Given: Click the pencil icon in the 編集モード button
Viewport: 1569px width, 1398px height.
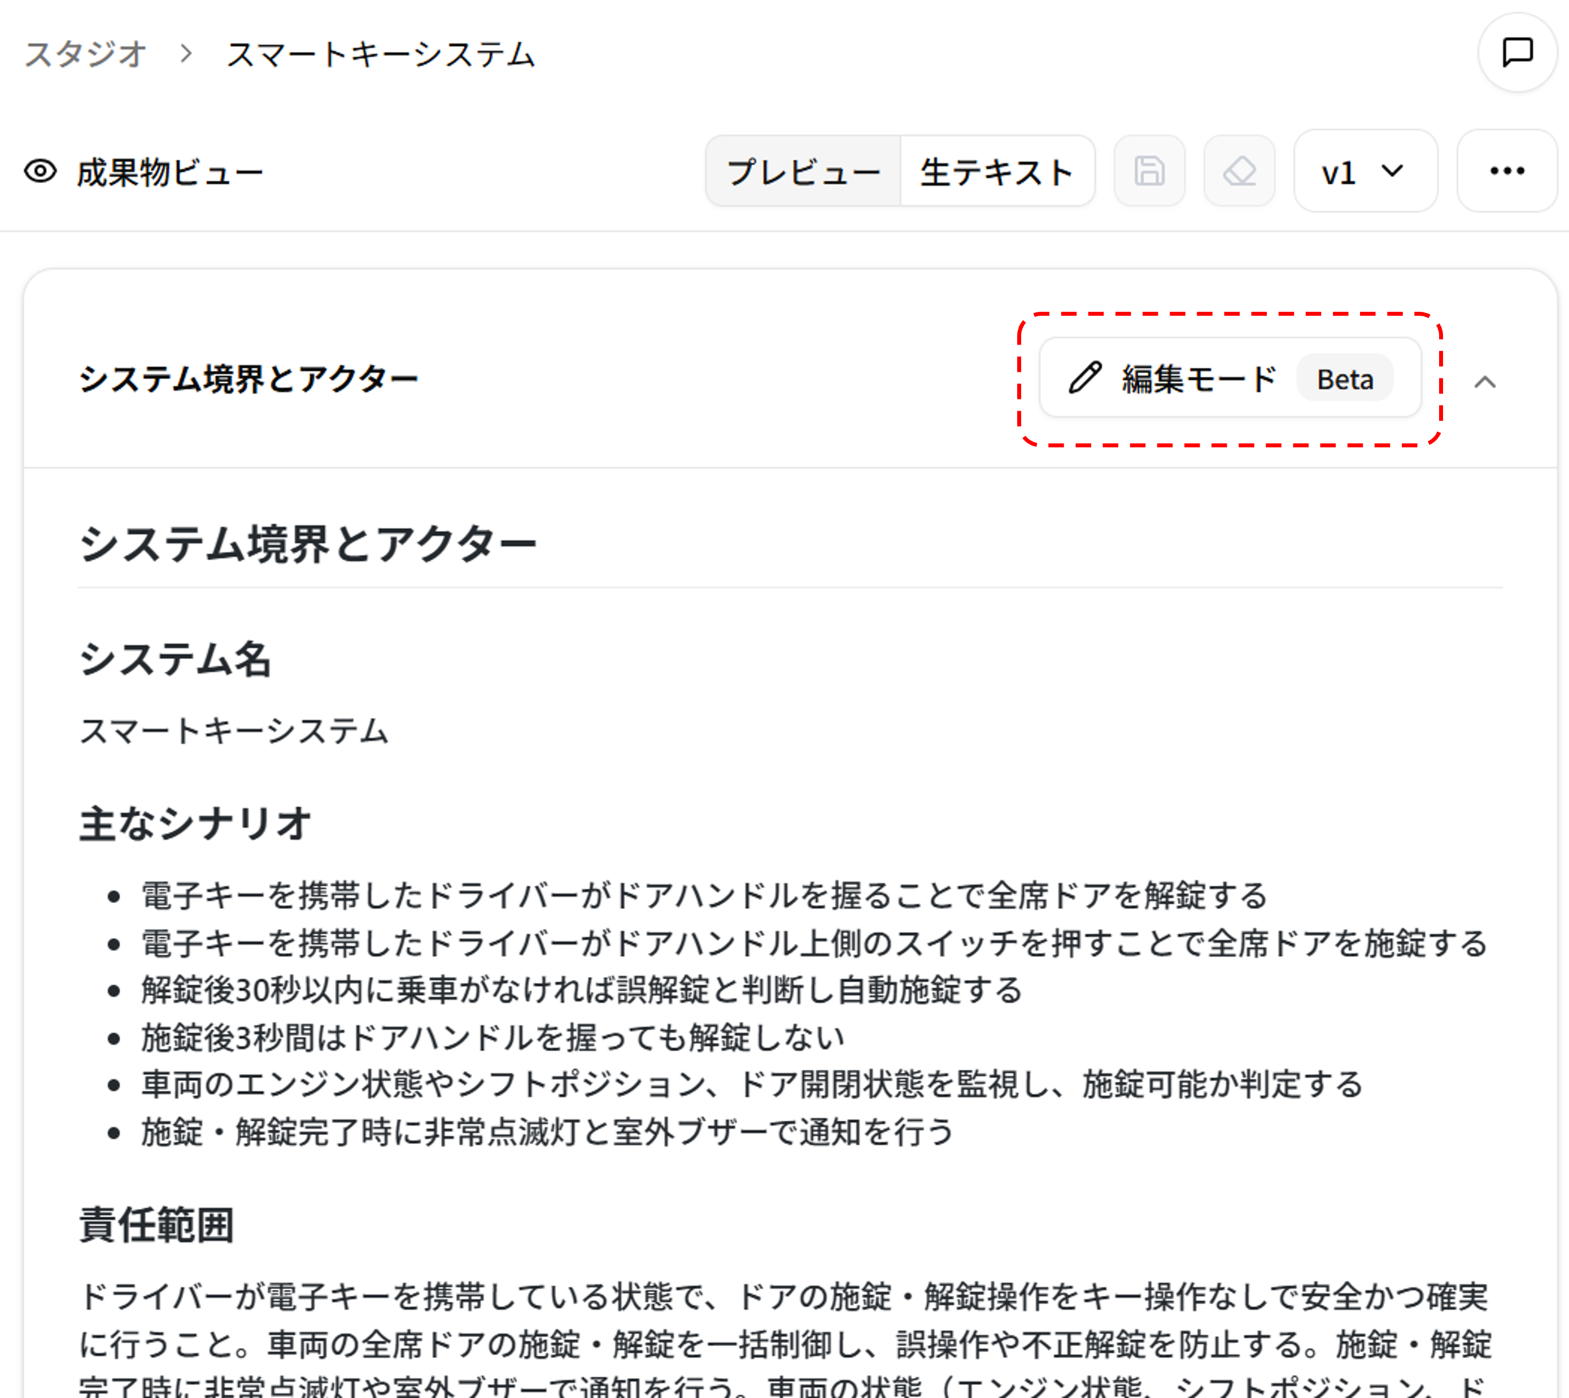Looking at the screenshot, I should pyautogui.click(x=1085, y=378).
